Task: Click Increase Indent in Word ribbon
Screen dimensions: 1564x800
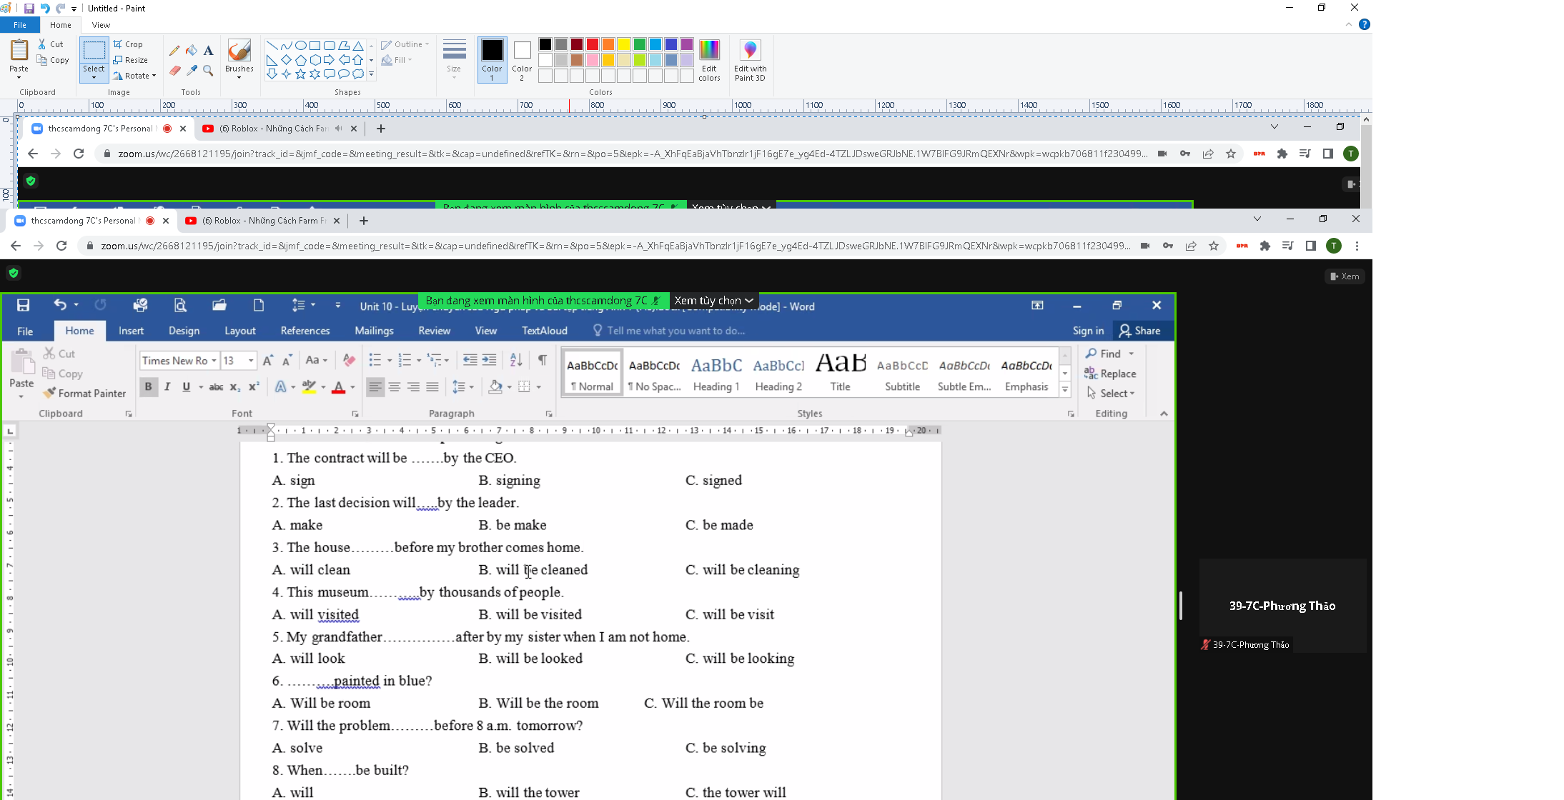Action: coord(490,360)
